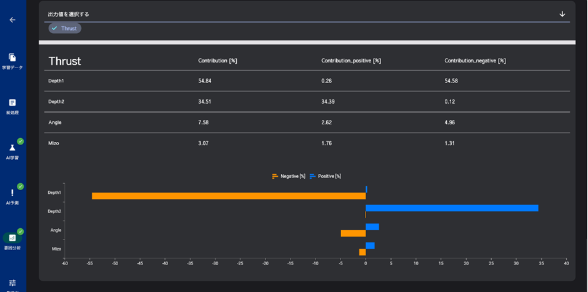588x292 pixels.
Task: Click the Contribution [%] column header
Action: pos(217,61)
